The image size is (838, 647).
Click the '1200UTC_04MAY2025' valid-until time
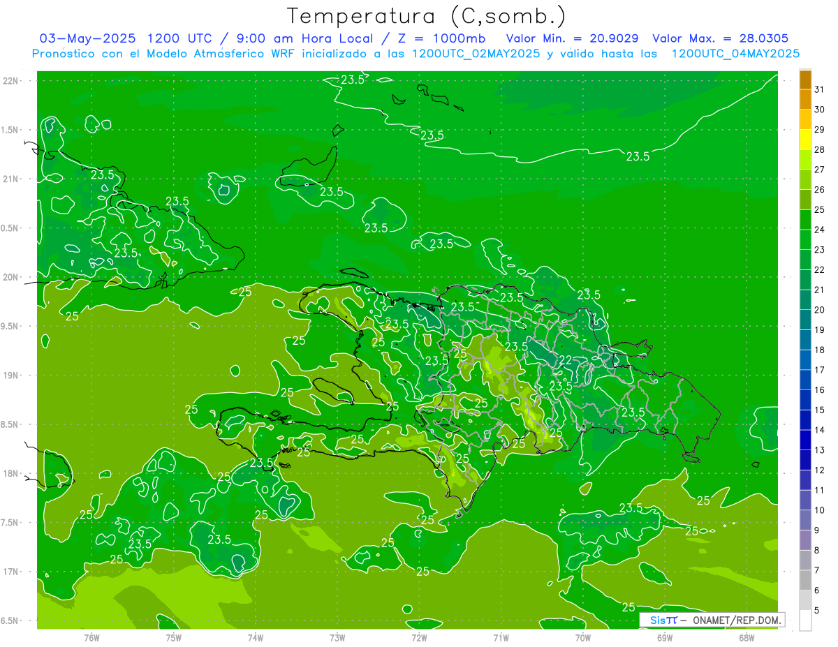click(735, 53)
